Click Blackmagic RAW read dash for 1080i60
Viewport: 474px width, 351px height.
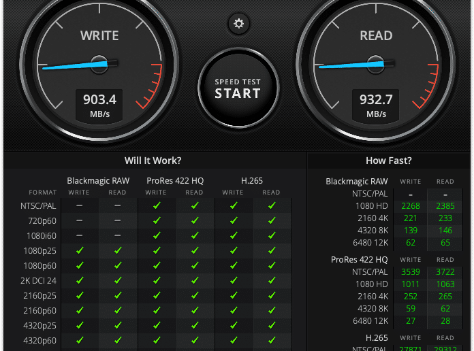(118, 235)
